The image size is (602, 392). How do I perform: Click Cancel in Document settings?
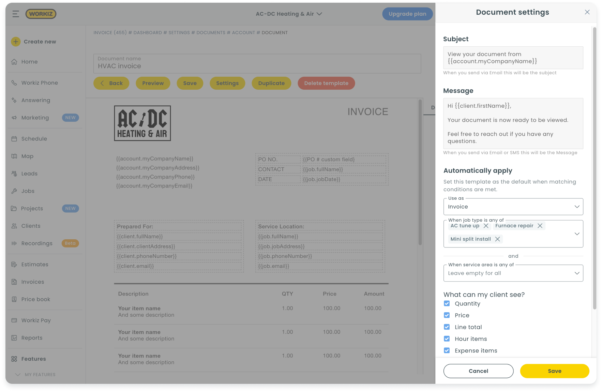tap(478, 371)
